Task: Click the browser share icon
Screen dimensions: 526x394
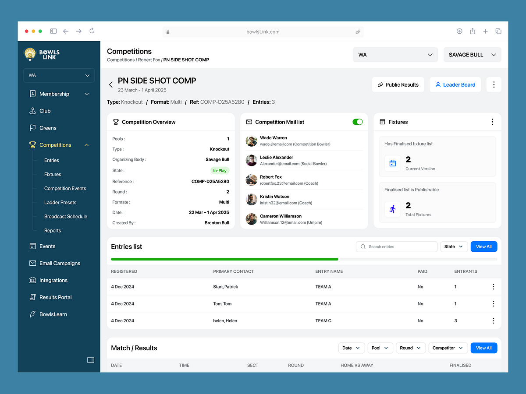Action: click(473, 31)
